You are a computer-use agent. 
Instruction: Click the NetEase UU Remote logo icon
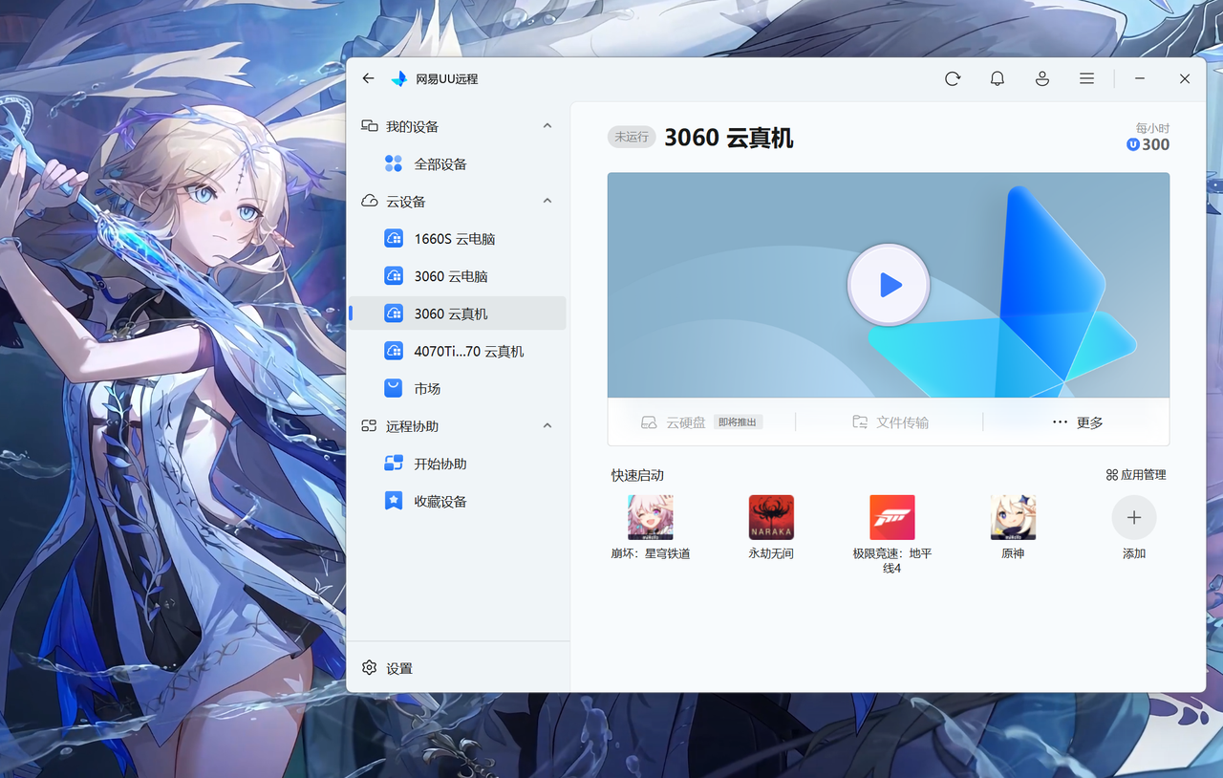399,78
